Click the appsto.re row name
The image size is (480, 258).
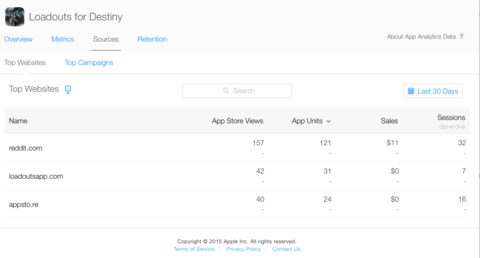pyautogui.click(x=24, y=204)
